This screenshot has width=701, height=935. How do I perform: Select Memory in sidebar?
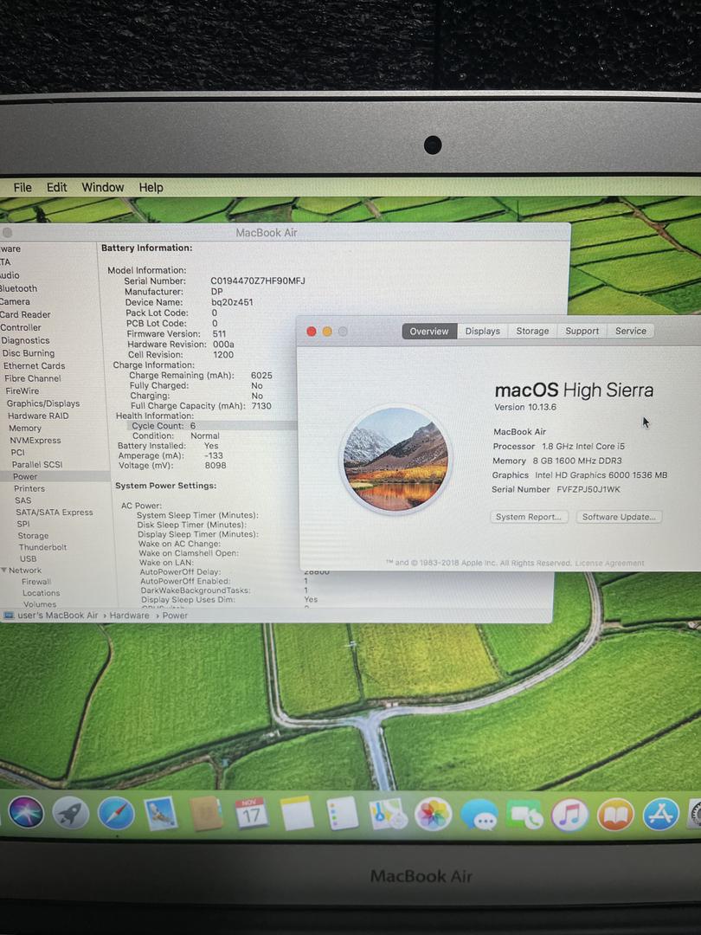coord(24,429)
